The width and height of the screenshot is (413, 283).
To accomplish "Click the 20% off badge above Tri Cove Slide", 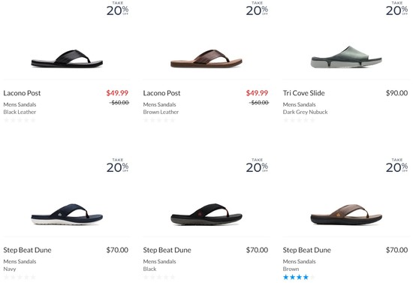I will pyautogui.click(x=396, y=8).
